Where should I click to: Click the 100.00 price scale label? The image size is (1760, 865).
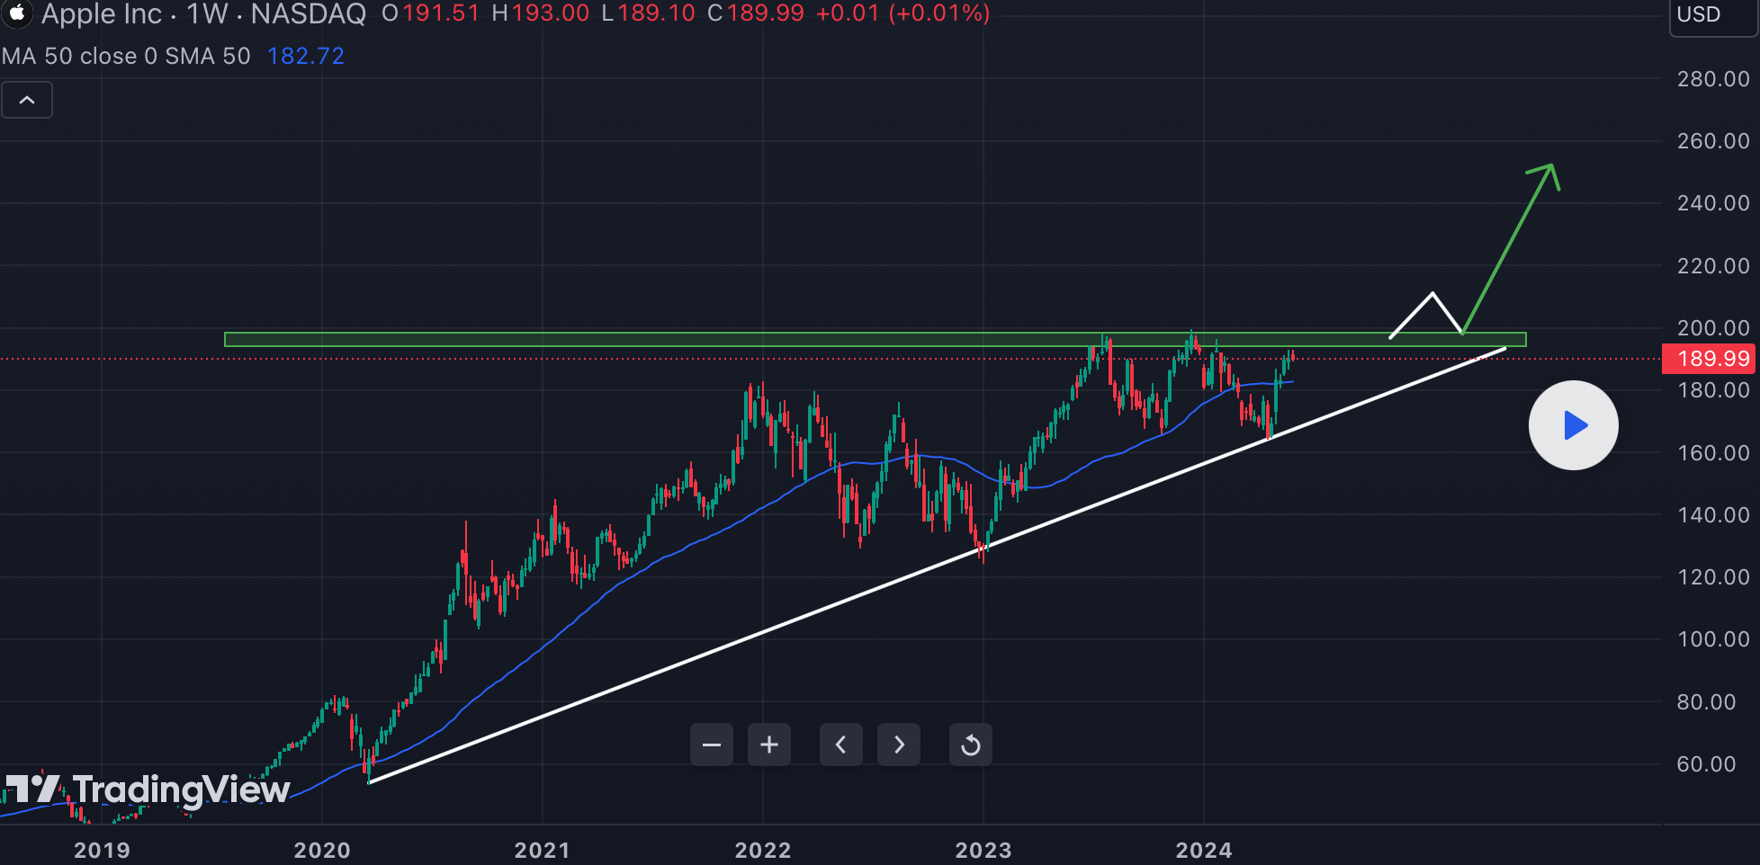tap(1713, 639)
